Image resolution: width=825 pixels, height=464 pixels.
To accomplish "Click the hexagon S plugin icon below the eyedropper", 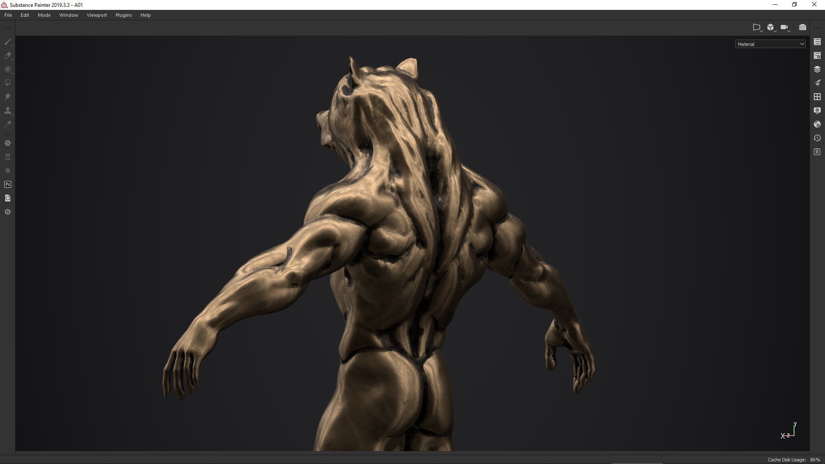I will pos(7,143).
